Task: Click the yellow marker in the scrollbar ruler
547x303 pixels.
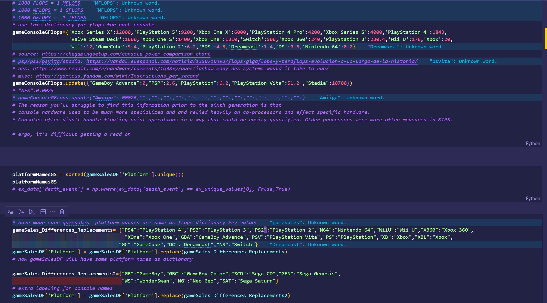Action: tap(546, 38)
